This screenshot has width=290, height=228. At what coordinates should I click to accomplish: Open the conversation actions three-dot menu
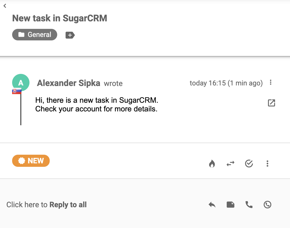267,164
